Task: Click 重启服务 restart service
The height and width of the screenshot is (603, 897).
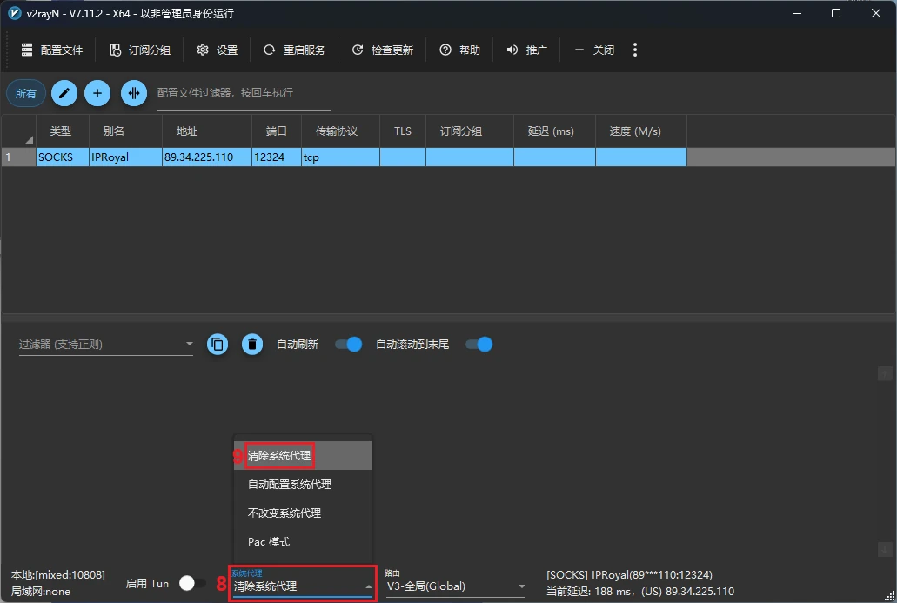Action: [294, 50]
